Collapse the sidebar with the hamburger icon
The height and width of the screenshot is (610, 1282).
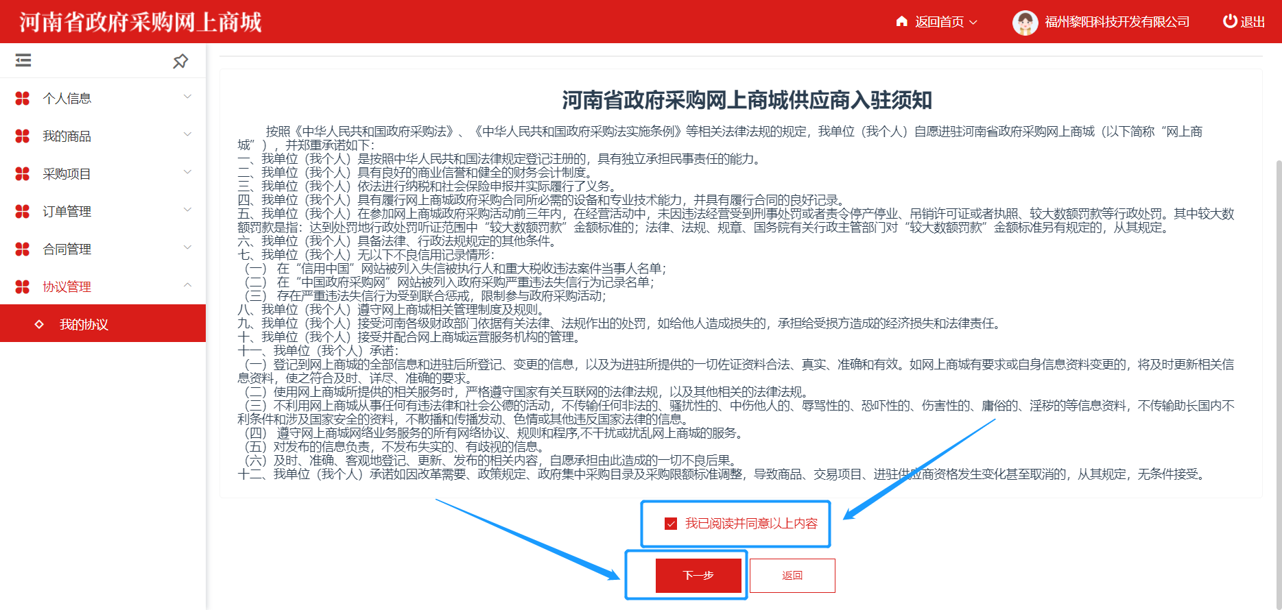pos(23,60)
